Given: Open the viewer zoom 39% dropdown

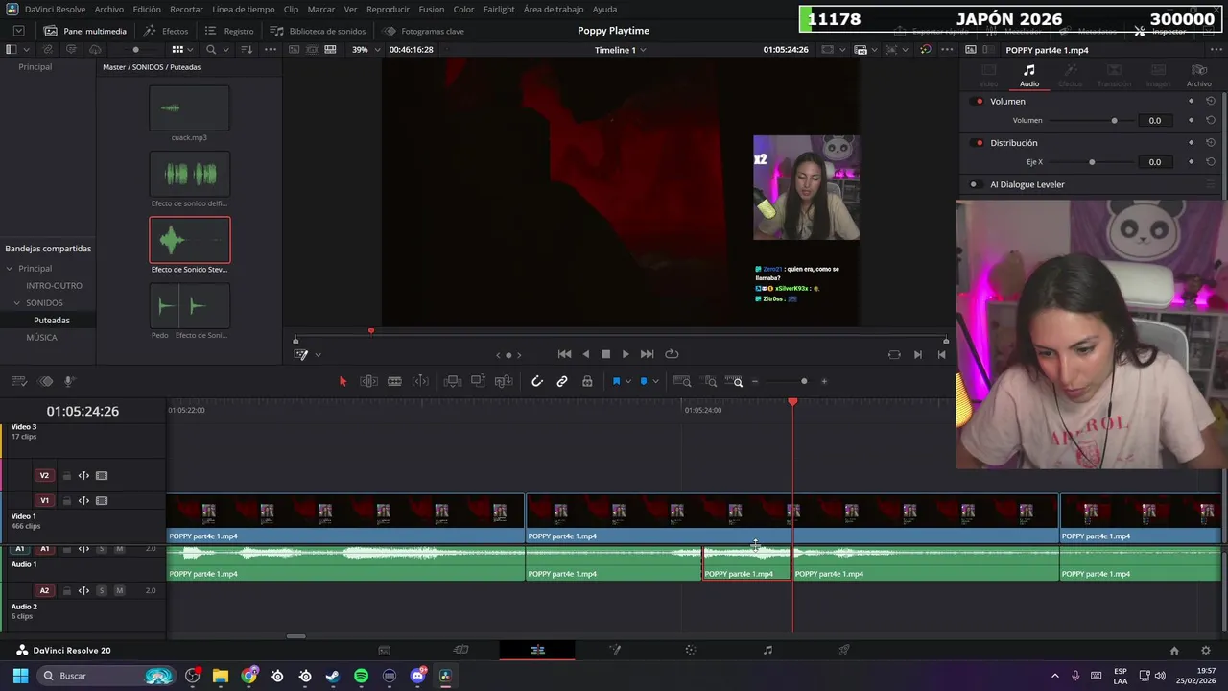Looking at the screenshot, I should [365, 49].
